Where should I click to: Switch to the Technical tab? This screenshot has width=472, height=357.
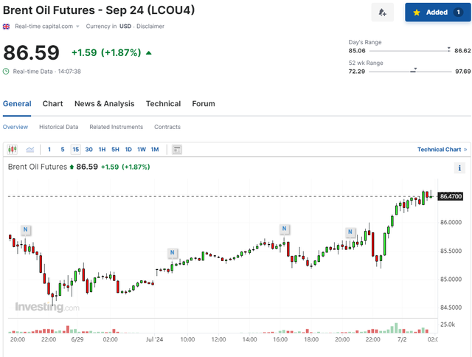click(163, 104)
